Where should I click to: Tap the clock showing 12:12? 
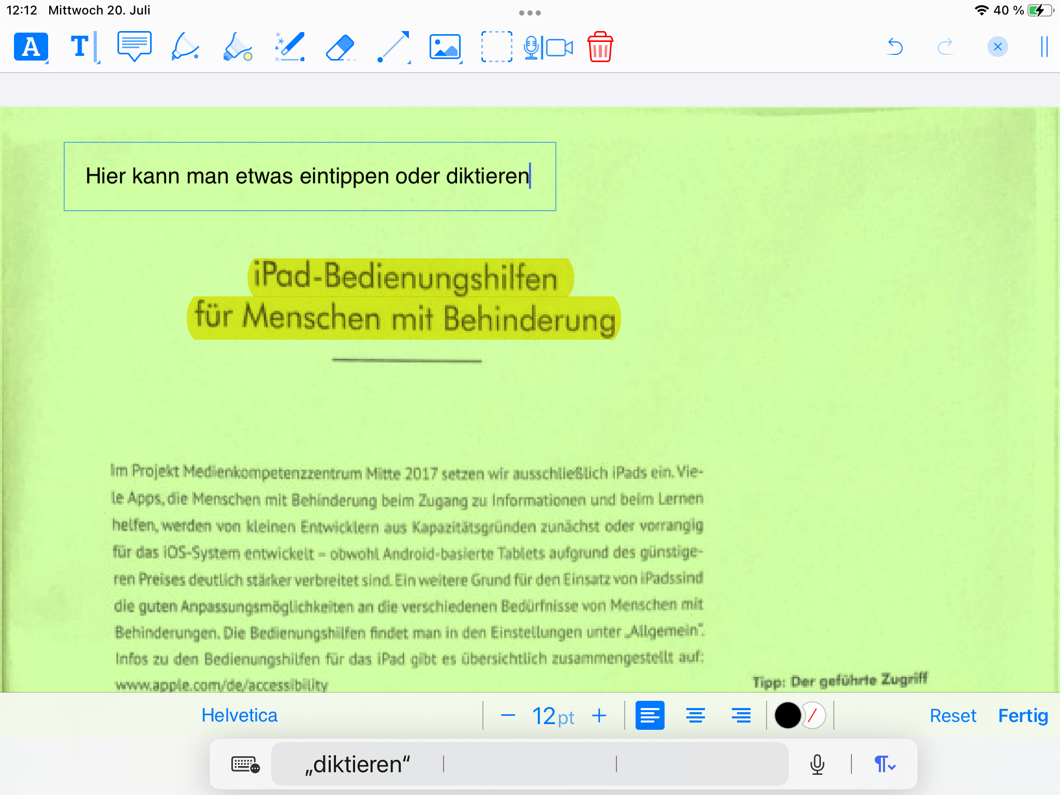[x=22, y=10]
